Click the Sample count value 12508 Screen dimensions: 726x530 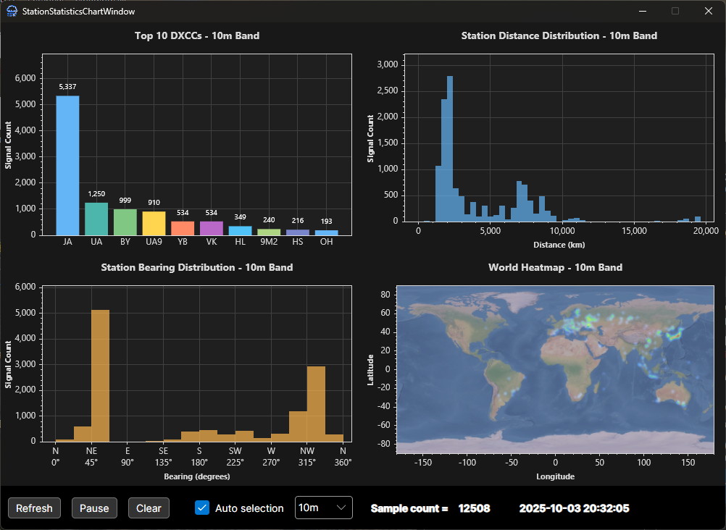[x=474, y=508]
